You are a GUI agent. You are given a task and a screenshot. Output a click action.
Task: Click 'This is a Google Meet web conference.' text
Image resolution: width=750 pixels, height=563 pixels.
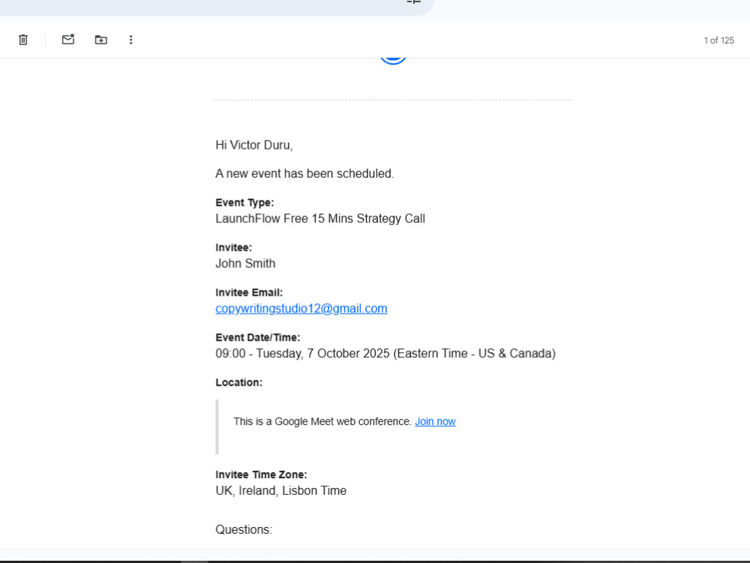322,421
